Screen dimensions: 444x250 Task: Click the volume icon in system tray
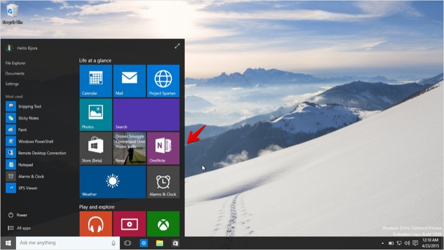click(407, 243)
